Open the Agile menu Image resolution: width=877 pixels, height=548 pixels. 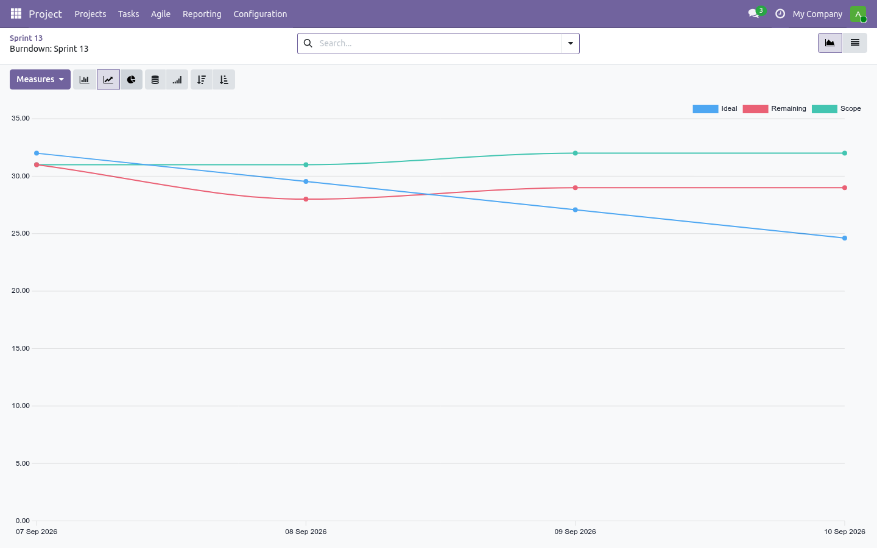(x=161, y=14)
